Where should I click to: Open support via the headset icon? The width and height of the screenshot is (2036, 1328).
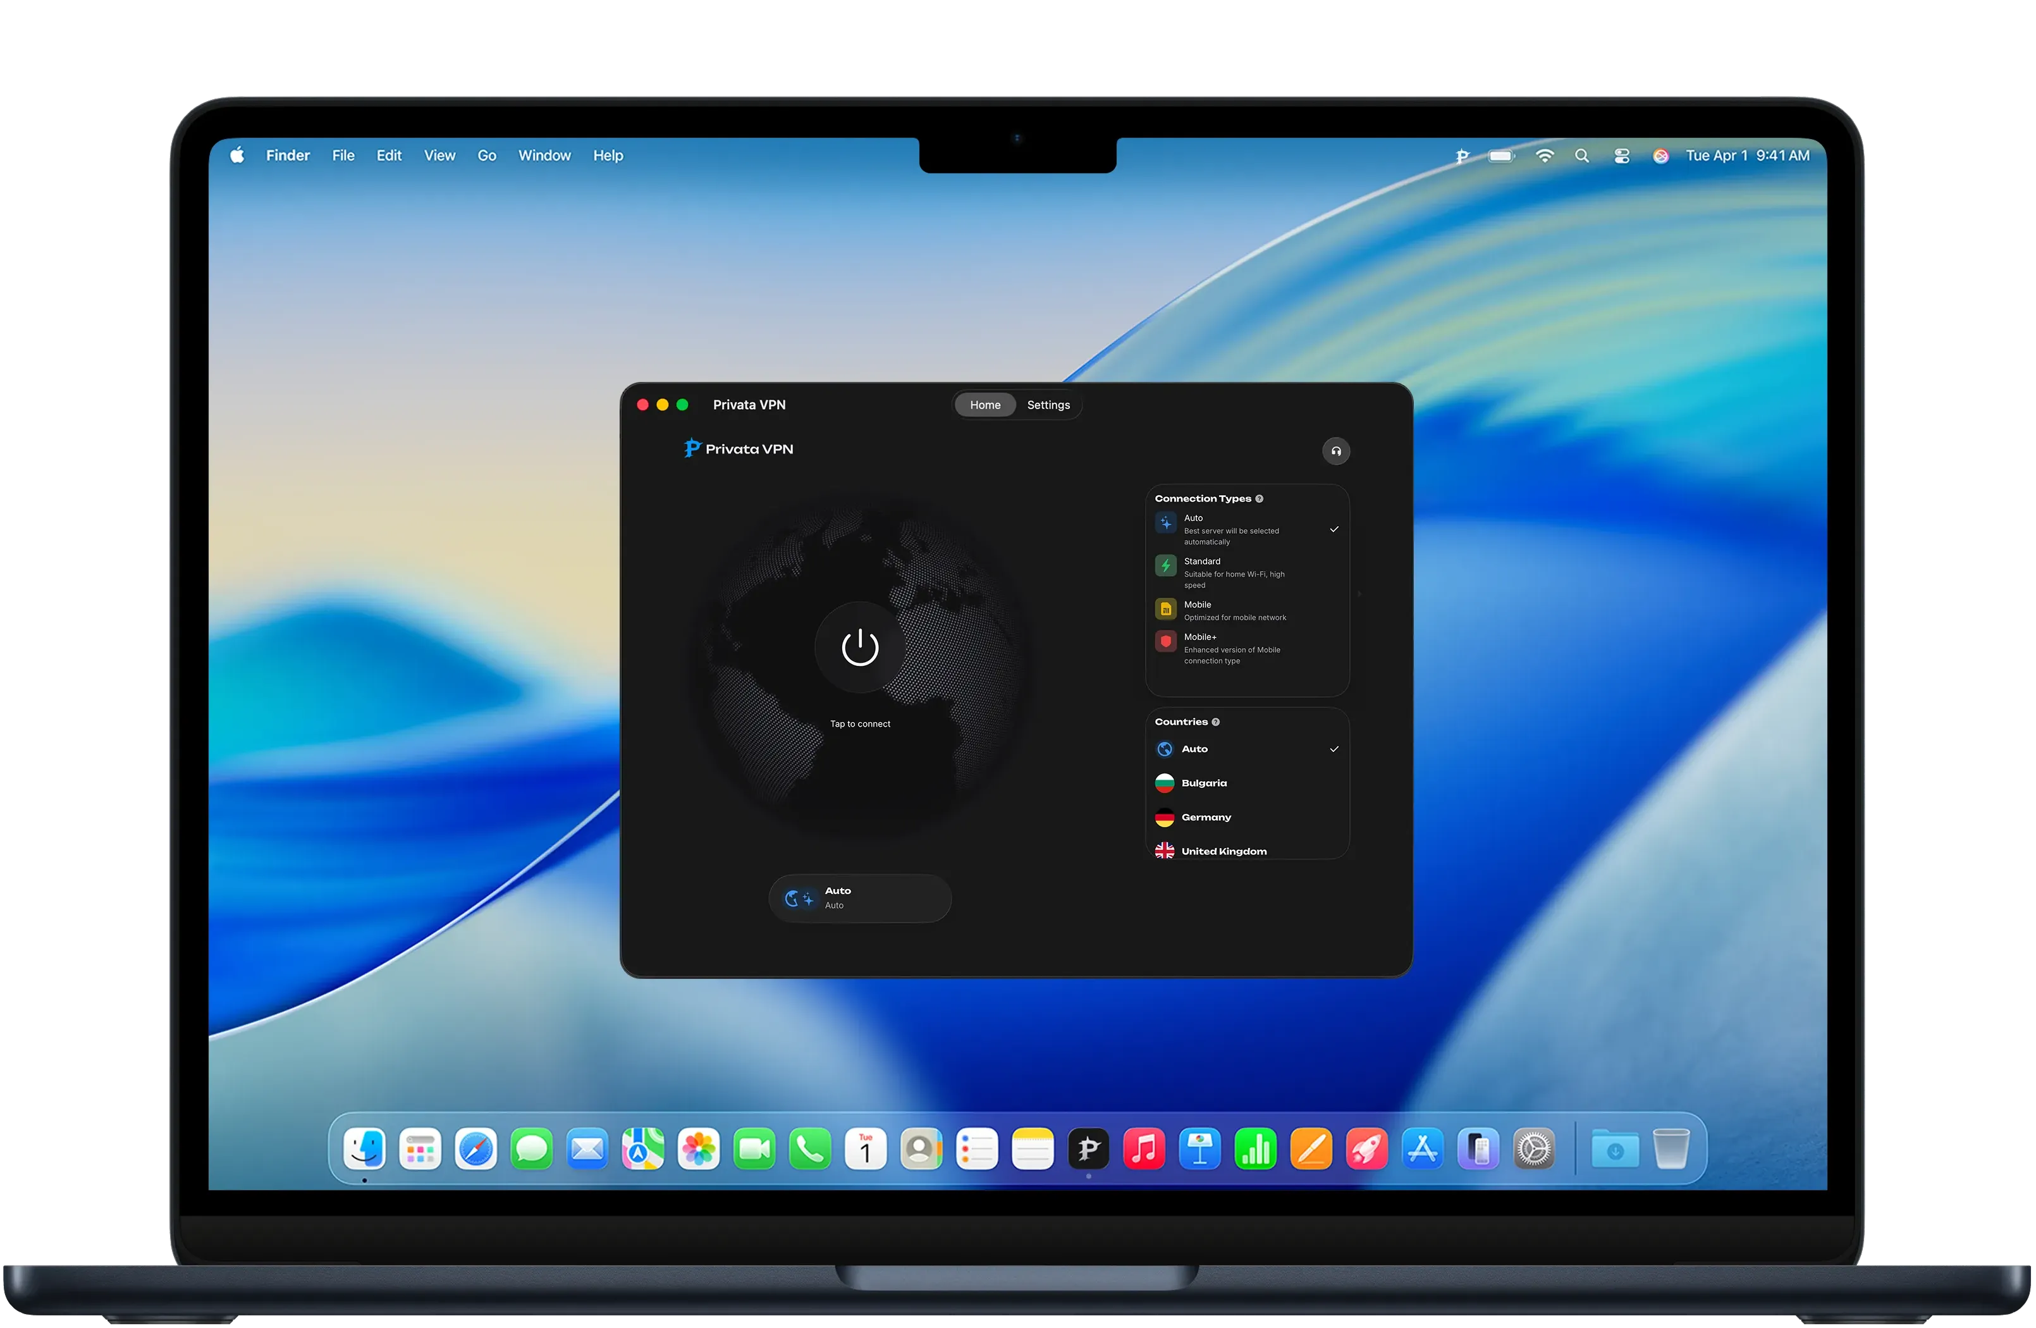point(1335,451)
